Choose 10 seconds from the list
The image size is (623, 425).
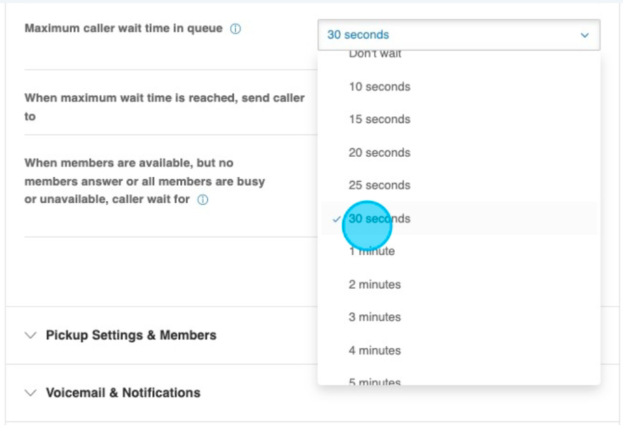379,87
